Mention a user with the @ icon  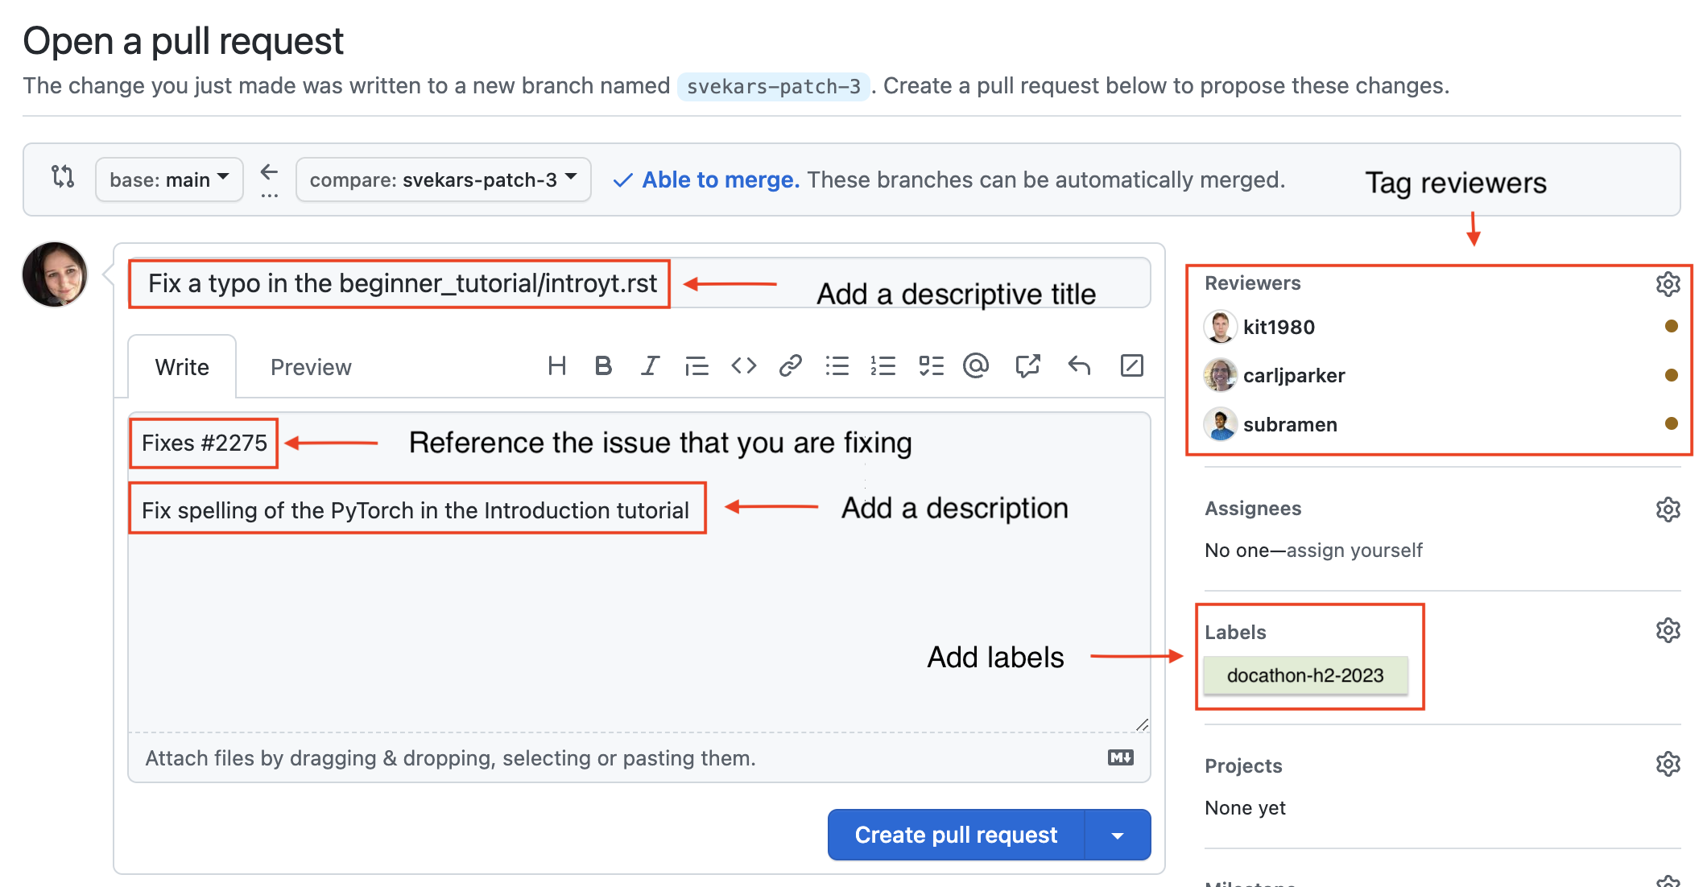976,366
